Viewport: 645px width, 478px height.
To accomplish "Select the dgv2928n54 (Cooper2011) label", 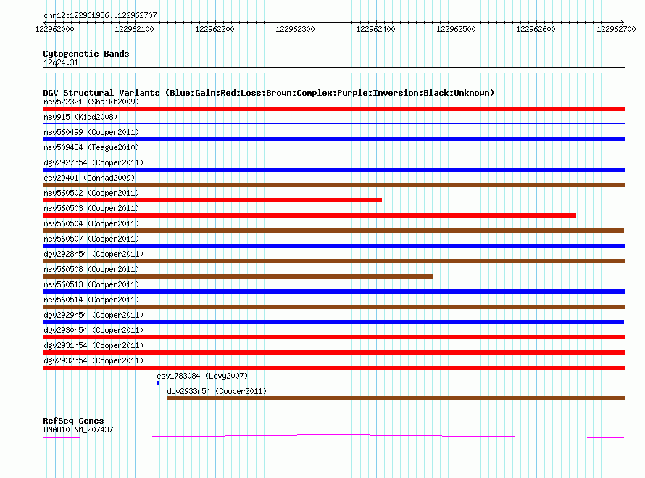I will pos(93,254).
